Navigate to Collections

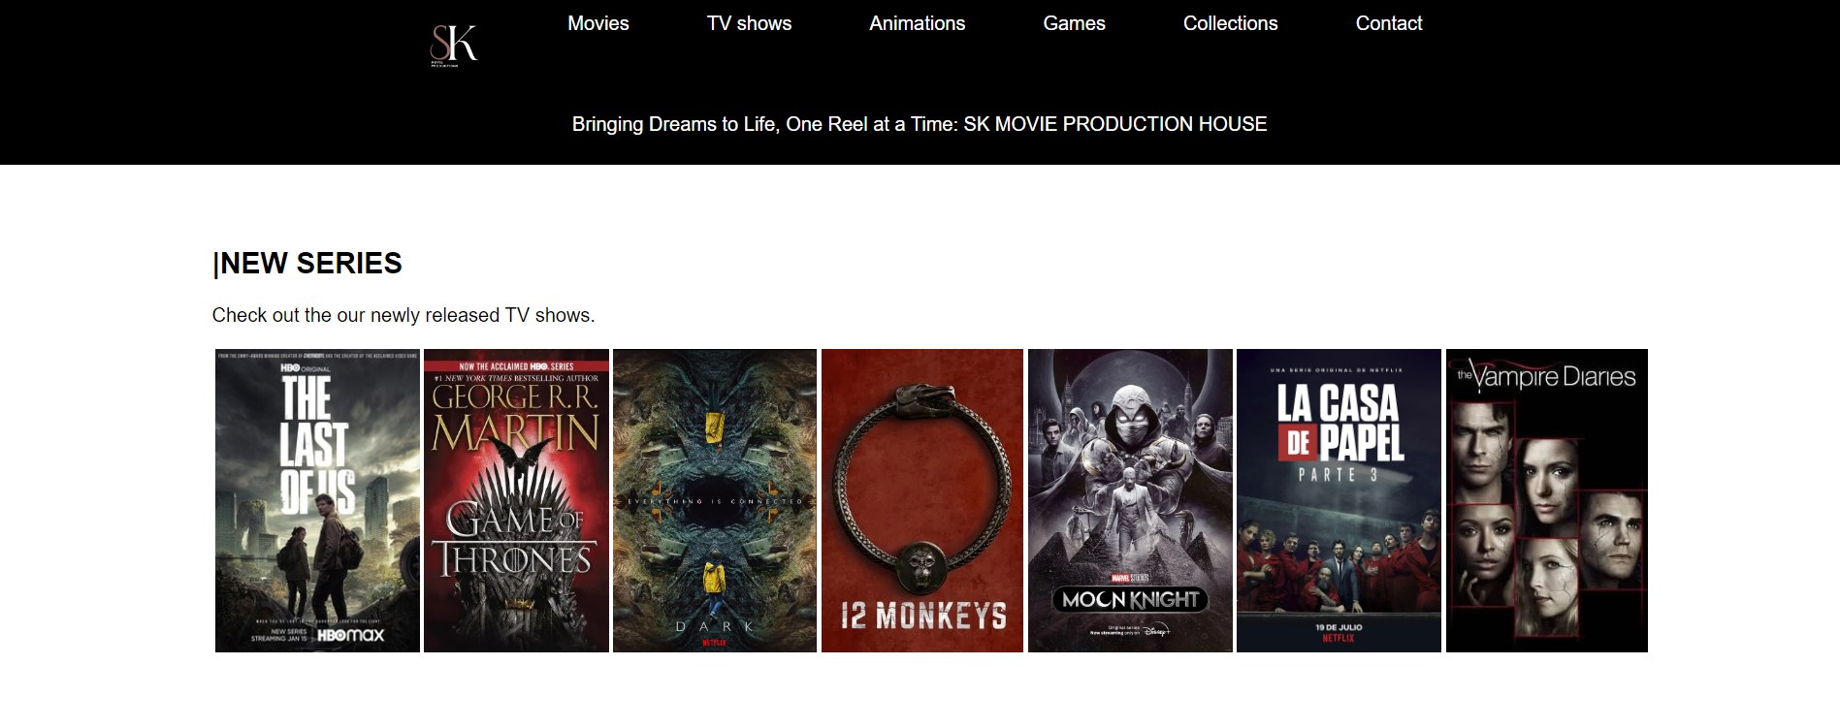click(1230, 23)
